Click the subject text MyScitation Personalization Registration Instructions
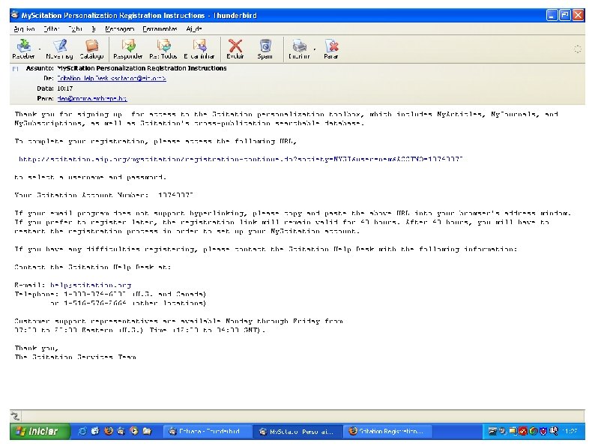This screenshot has width=595, height=446. (x=142, y=68)
